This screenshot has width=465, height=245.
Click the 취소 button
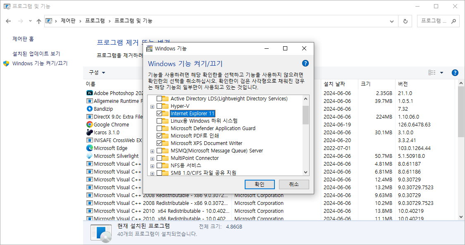tap(294, 184)
